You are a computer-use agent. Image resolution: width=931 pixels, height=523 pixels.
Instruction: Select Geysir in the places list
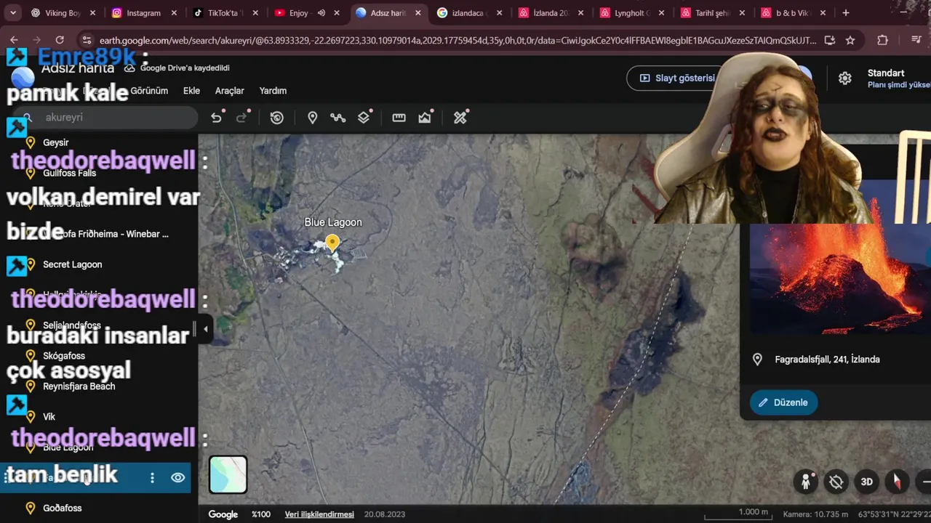pos(55,142)
